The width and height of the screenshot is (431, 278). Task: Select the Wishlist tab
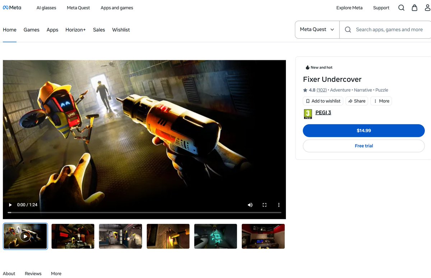coord(121,30)
